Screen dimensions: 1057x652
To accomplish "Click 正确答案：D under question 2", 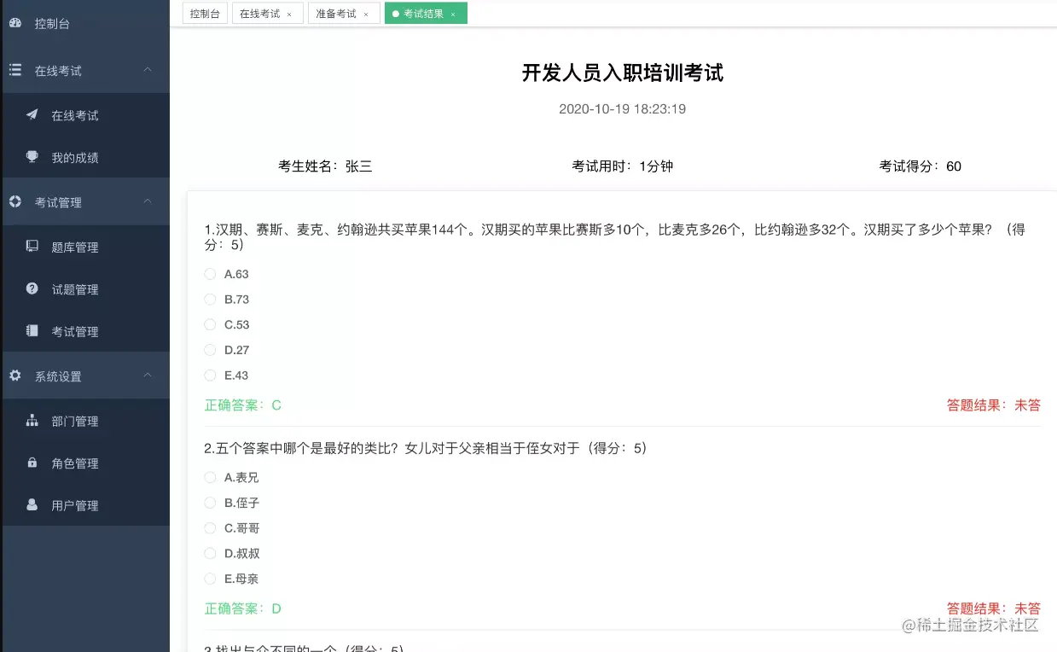I will coord(243,608).
